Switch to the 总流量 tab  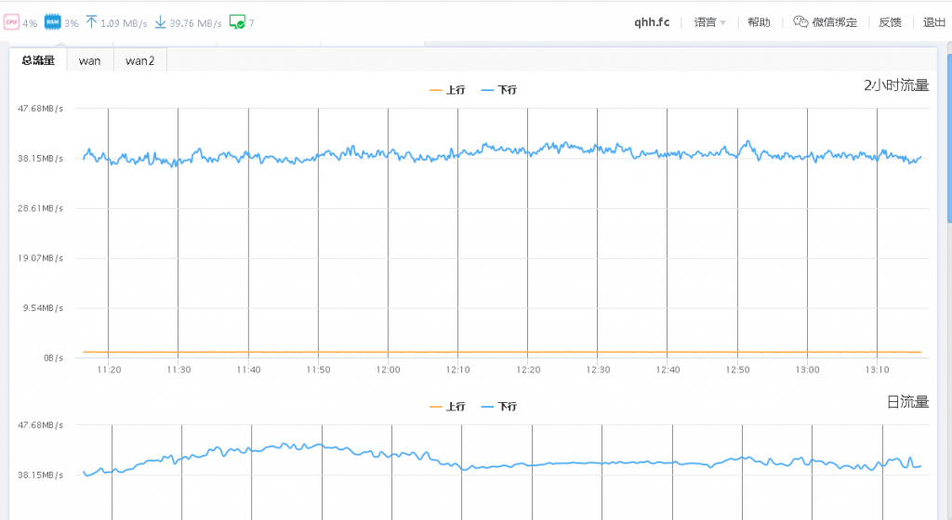point(38,60)
